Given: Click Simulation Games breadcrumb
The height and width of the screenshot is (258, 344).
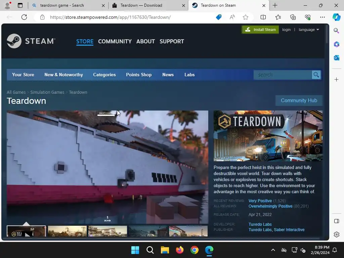Looking at the screenshot, I should tap(47, 92).
